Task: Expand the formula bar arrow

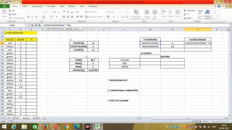Action: pyautogui.click(x=231, y=25)
